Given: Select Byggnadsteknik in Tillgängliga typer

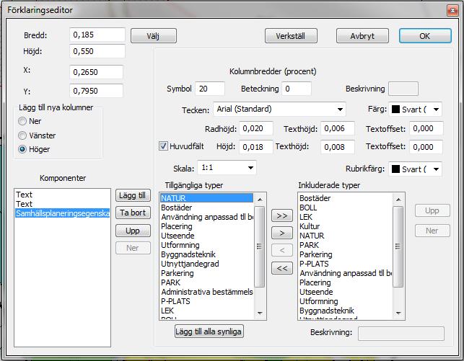Looking at the screenshot, I should (x=206, y=254).
